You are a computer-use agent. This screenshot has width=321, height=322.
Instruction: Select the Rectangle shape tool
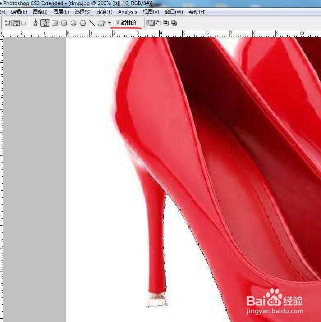(x=55, y=23)
